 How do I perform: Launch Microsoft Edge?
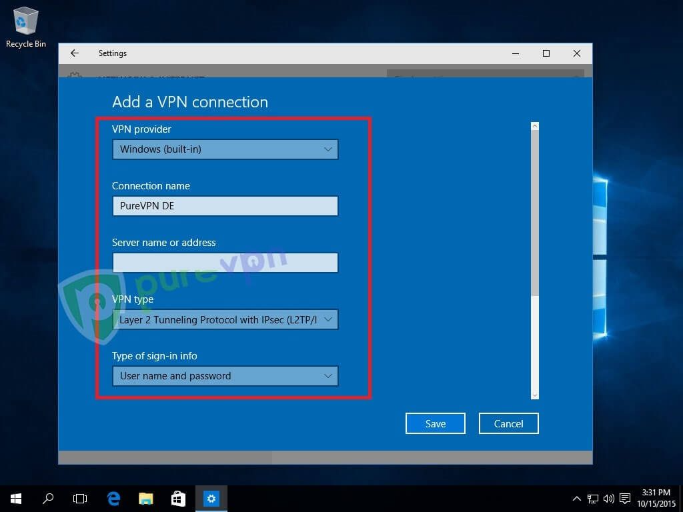tap(113, 498)
